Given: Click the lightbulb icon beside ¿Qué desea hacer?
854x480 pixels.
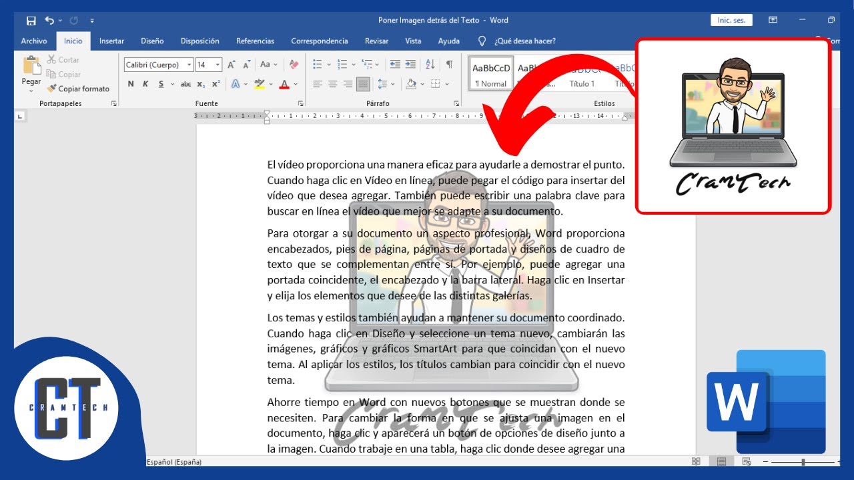Looking at the screenshot, I should pos(482,41).
